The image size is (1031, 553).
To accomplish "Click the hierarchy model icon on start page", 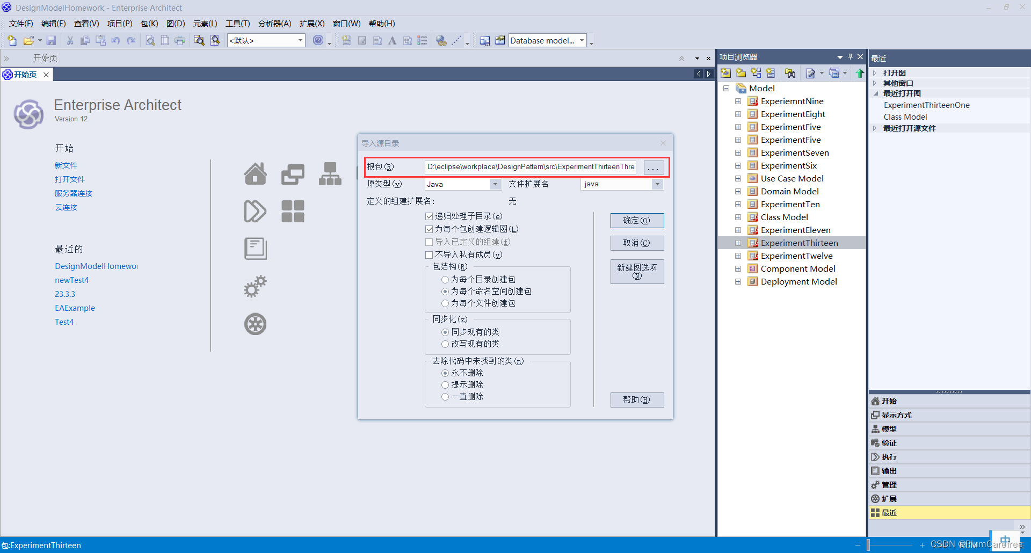I will point(330,173).
